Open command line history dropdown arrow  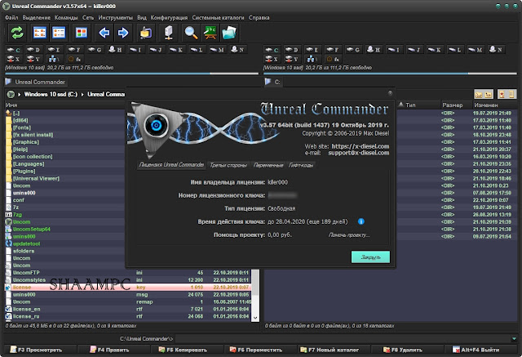[x=515, y=339]
